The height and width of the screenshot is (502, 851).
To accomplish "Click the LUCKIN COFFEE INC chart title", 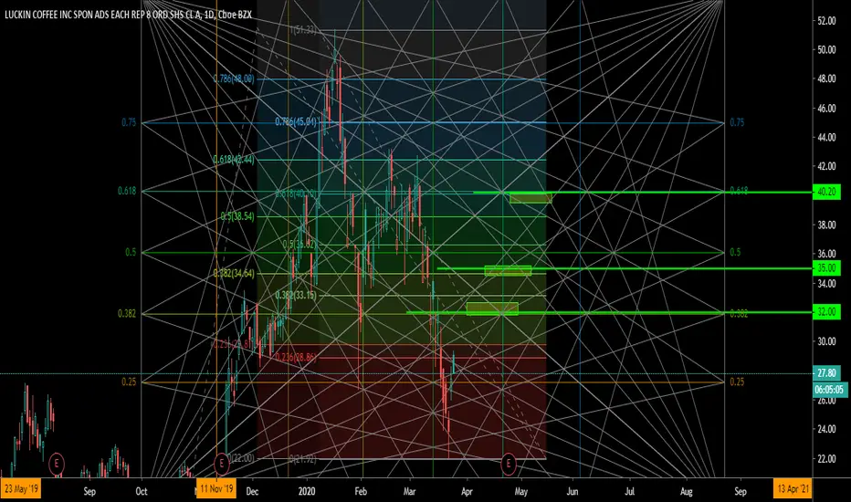I will tap(128, 15).
